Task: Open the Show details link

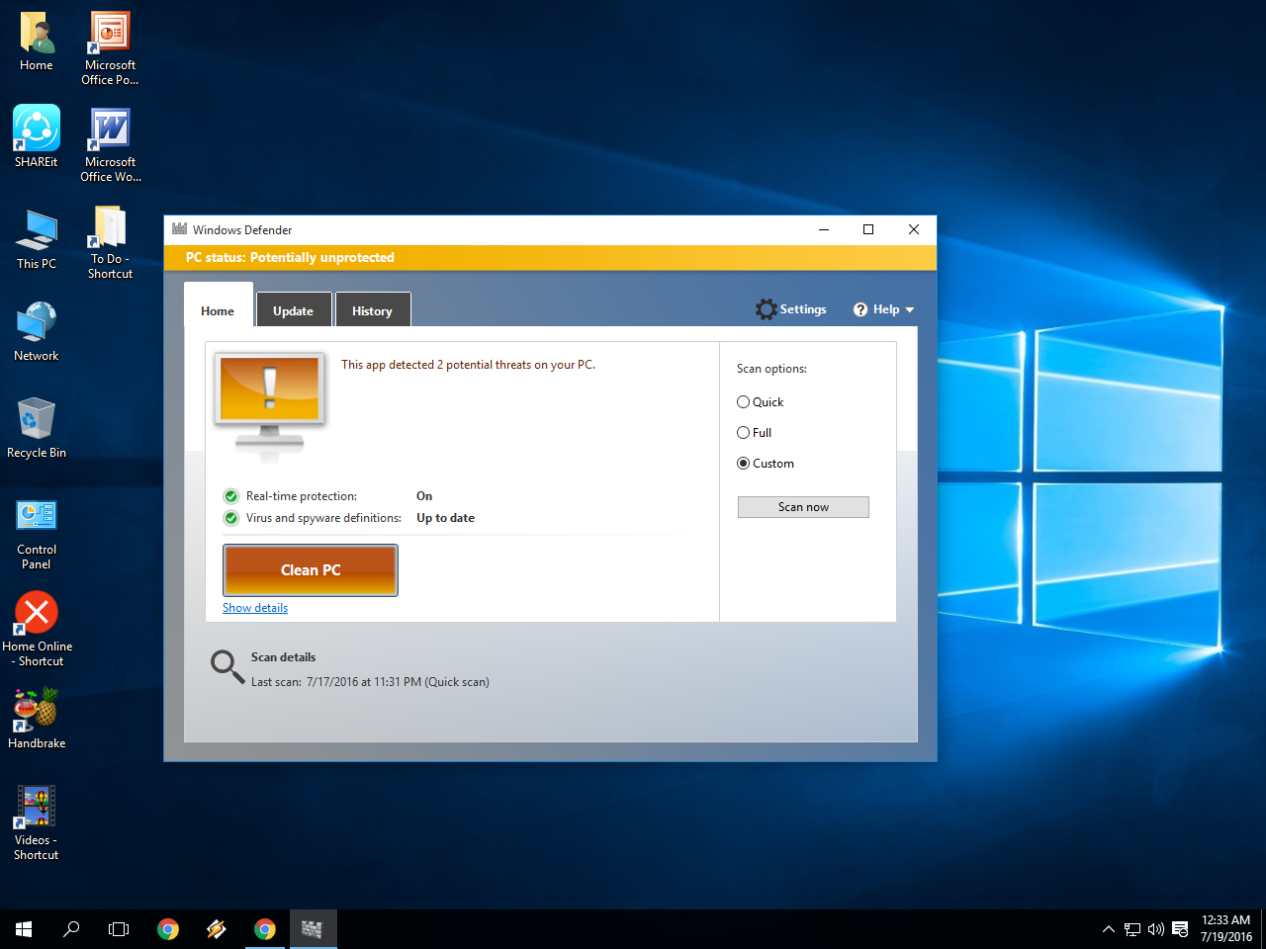Action: pyautogui.click(x=255, y=608)
